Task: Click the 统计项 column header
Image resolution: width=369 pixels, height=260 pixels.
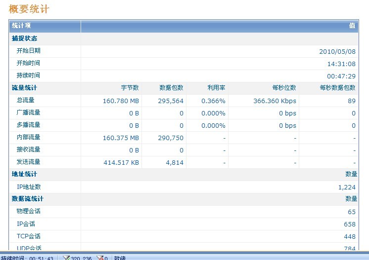Action: pyautogui.click(x=21, y=26)
